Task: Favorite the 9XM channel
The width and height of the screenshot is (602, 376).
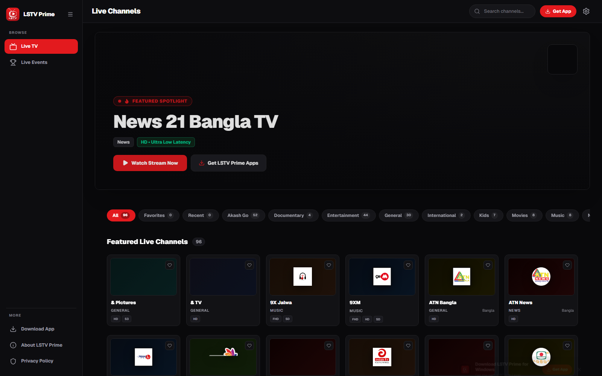Action: tap(408, 265)
